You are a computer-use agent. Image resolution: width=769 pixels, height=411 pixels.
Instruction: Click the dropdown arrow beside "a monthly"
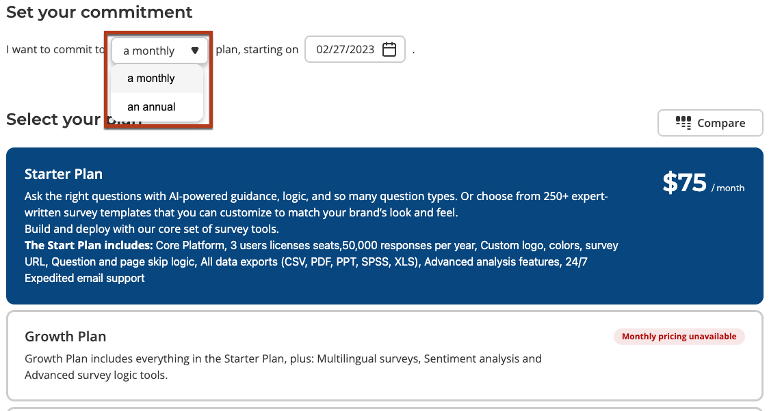pyautogui.click(x=195, y=51)
